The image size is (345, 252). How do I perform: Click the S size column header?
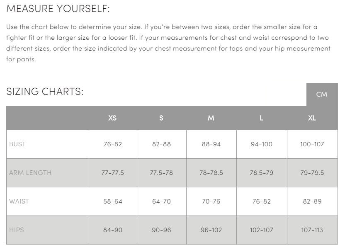pos(161,118)
